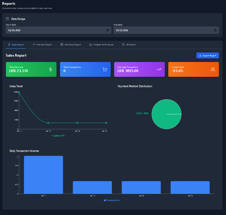Viewport: 226px width, 215px height.
Task: Click the Export Report button
Action: [208, 55]
